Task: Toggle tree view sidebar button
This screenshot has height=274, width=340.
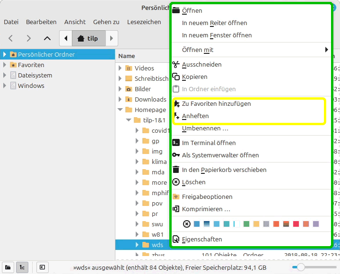Action: (x=22, y=267)
